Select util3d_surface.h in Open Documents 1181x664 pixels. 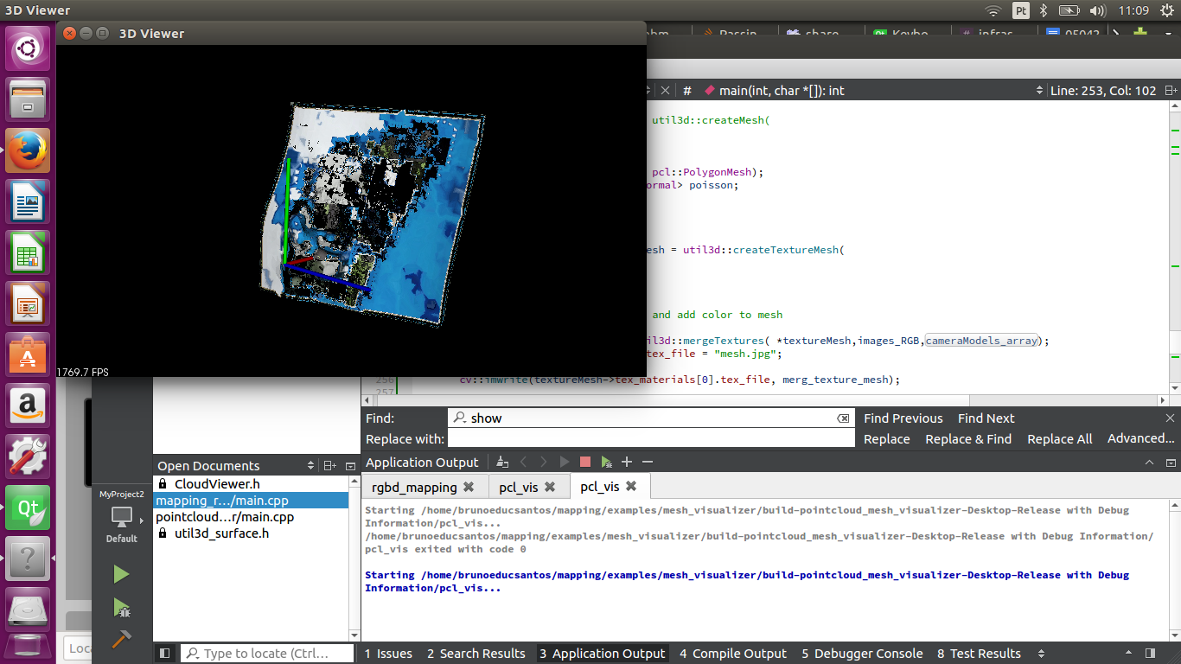220,533
